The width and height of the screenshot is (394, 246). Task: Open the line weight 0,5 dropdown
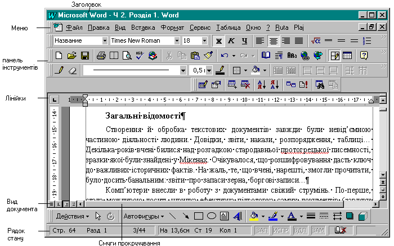coord(209,70)
